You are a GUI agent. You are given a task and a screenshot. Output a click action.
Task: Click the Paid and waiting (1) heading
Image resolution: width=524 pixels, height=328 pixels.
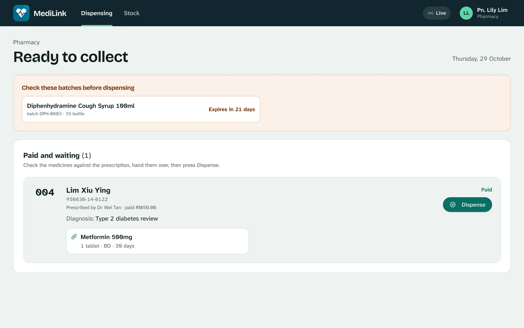click(57, 155)
